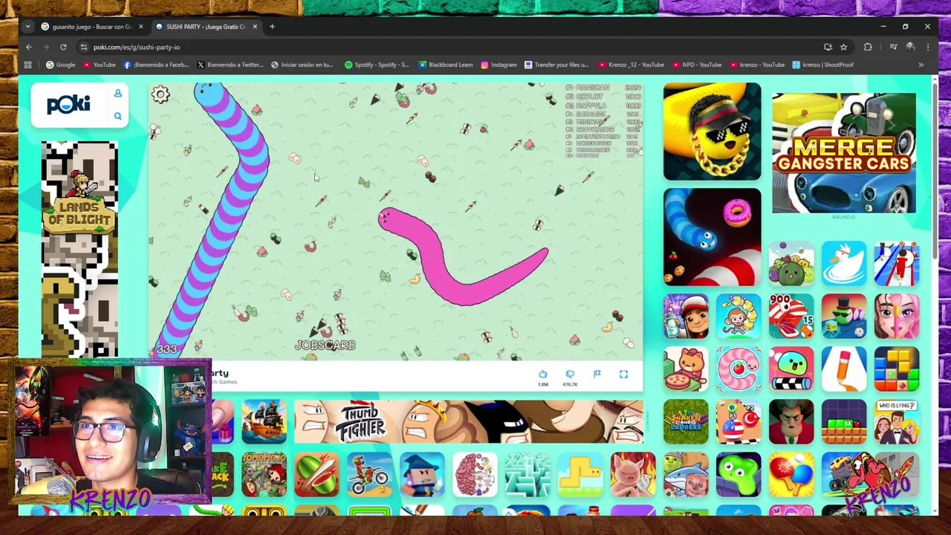This screenshot has height=535, width=951.
Task: Open the blue wizard game thumbnail
Action: coord(422,474)
